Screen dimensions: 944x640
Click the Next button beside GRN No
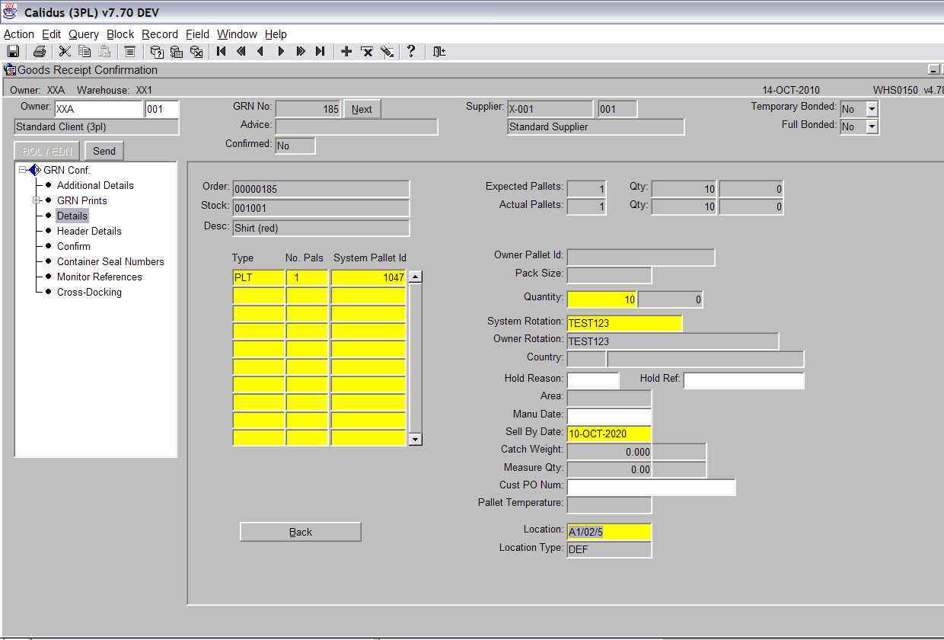[x=362, y=109]
